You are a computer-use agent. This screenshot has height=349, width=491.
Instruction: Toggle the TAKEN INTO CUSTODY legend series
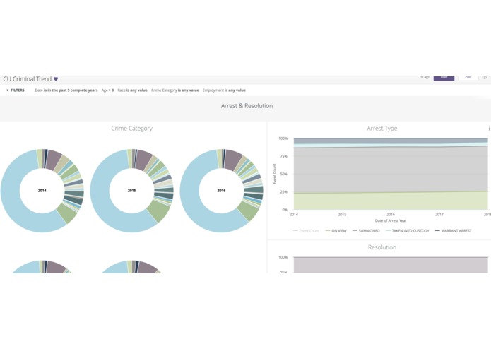pos(408,231)
